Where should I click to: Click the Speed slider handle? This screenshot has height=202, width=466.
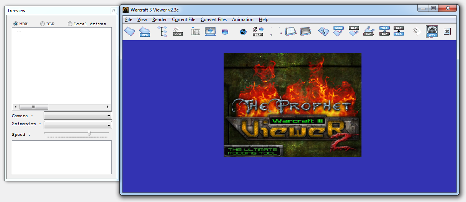[x=89, y=133]
